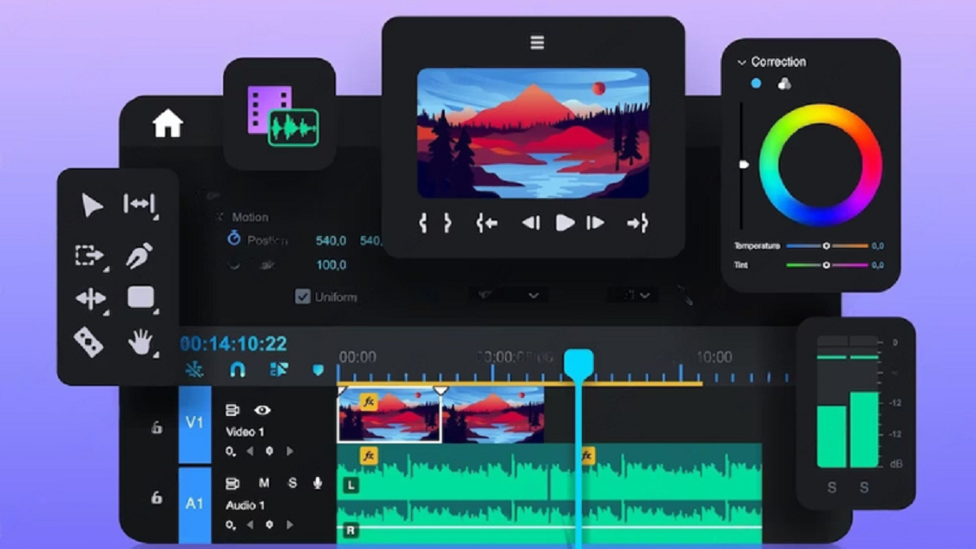Image resolution: width=976 pixels, height=549 pixels.
Task: Arm the microphone on Audio 1 track
Action: pyautogui.click(x=318, y=482)
